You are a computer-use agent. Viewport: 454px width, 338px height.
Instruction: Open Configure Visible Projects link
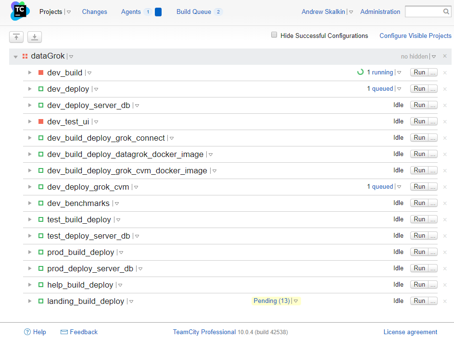point(415,36)
